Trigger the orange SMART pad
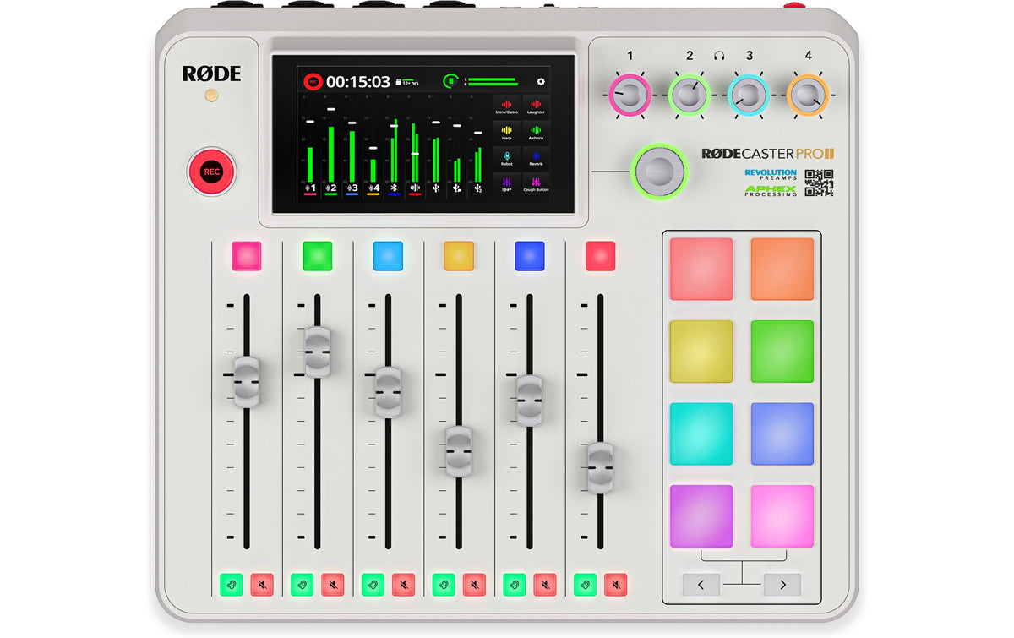Screen dimensions: 1014x638 tap(782, 269)
